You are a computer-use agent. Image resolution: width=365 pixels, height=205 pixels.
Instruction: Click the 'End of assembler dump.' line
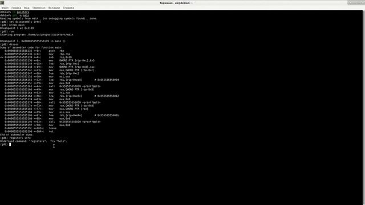[x=17, y=135]
